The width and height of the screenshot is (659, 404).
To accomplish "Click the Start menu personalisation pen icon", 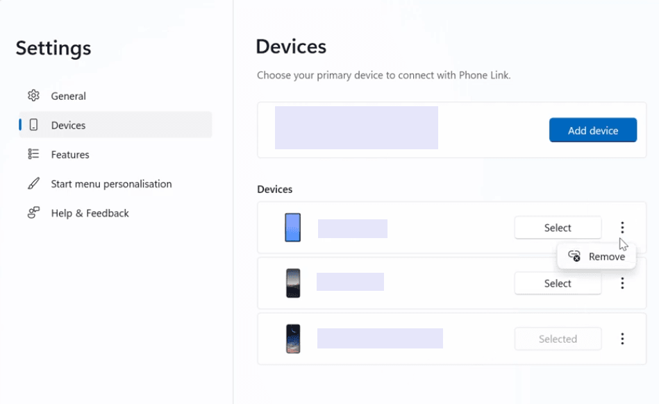I will 33,184.
